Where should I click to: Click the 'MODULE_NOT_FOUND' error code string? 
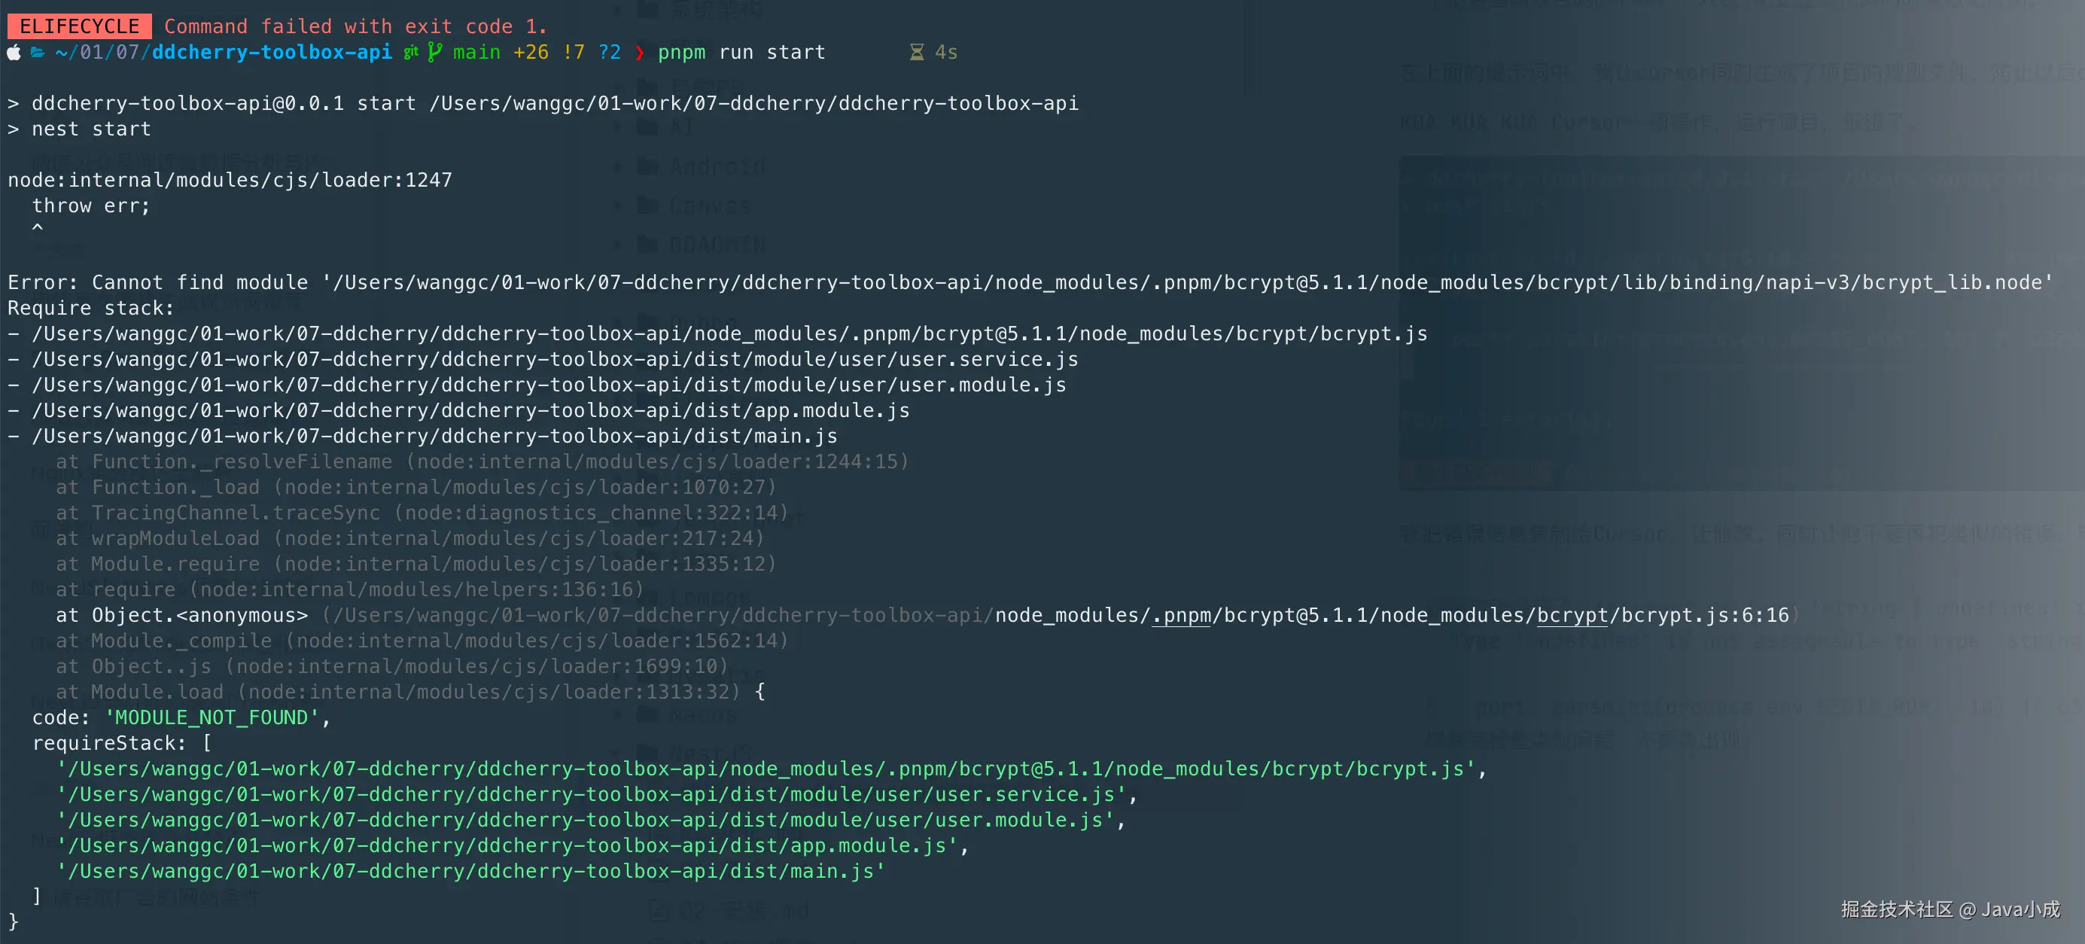click(x=212, y=717)
